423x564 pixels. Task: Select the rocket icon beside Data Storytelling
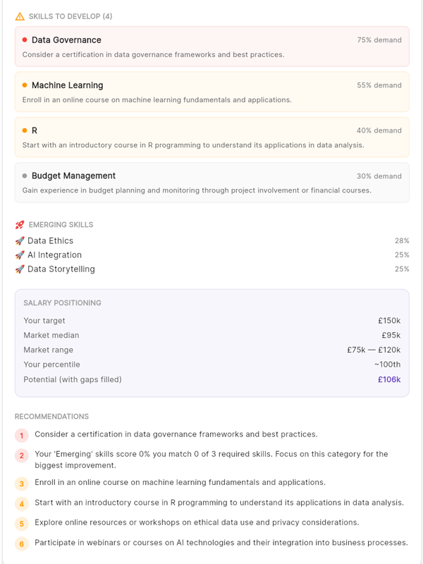point(18,269)
